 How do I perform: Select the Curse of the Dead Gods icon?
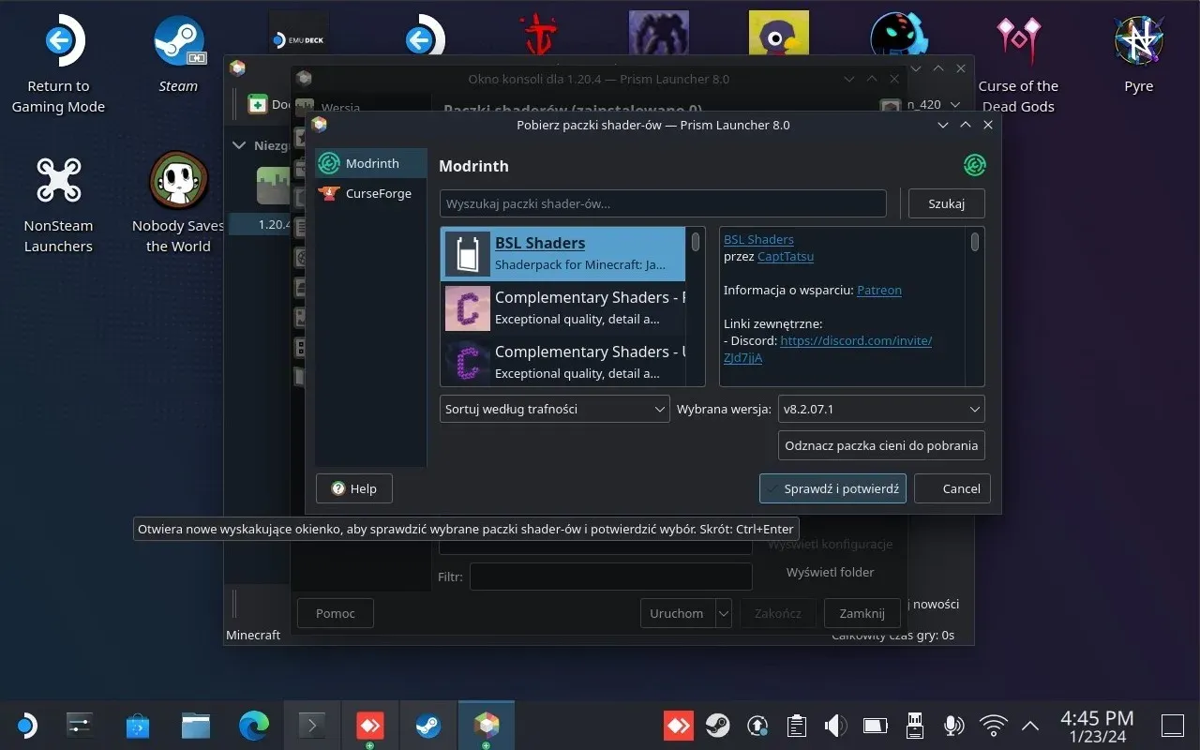1018,64
